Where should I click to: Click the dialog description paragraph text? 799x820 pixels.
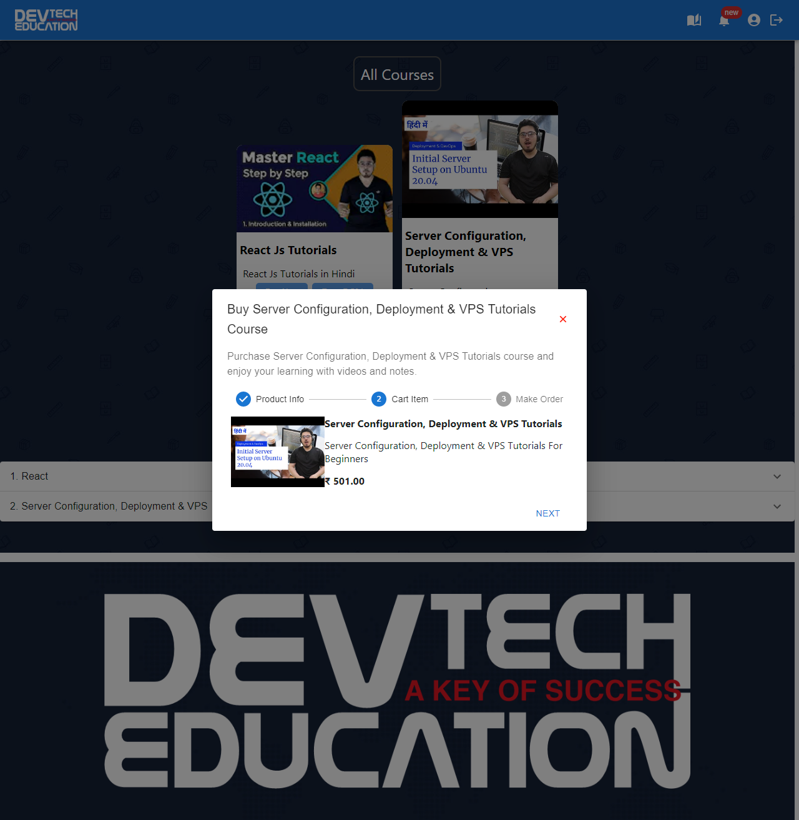pyautogui.click(x=390, y=363)
